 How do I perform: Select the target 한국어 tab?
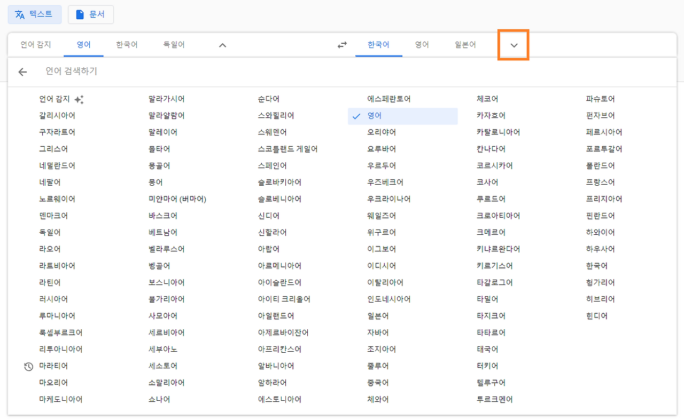378,45
